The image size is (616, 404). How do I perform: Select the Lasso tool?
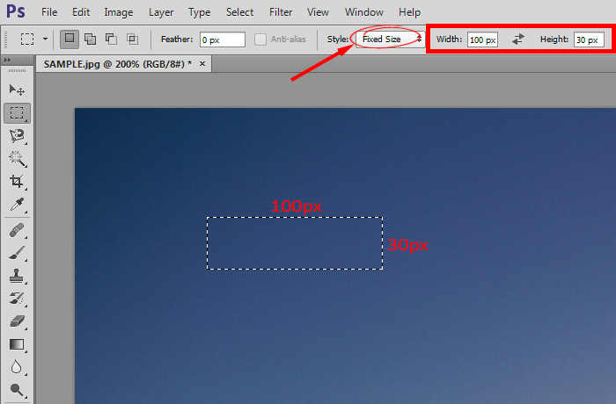click(17, 136)
